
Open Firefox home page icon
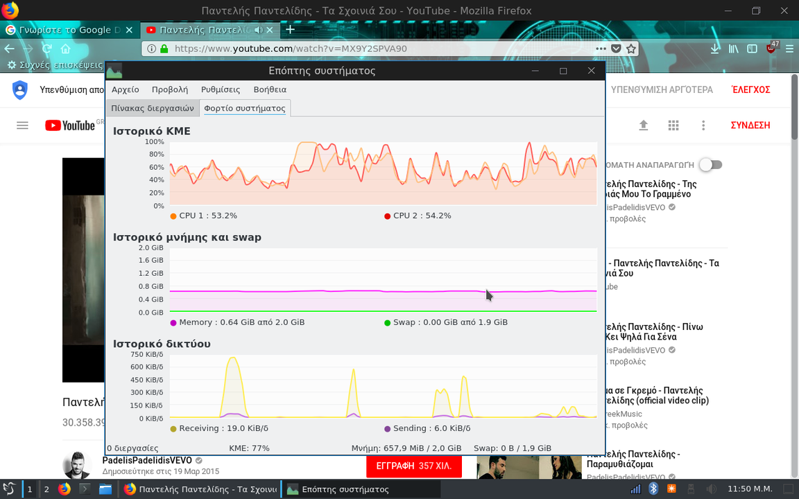tap(65, 49)
